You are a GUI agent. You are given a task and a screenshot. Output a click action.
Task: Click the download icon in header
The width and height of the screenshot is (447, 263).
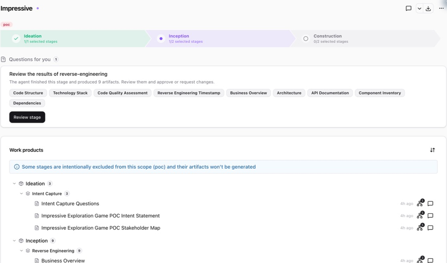428,8
